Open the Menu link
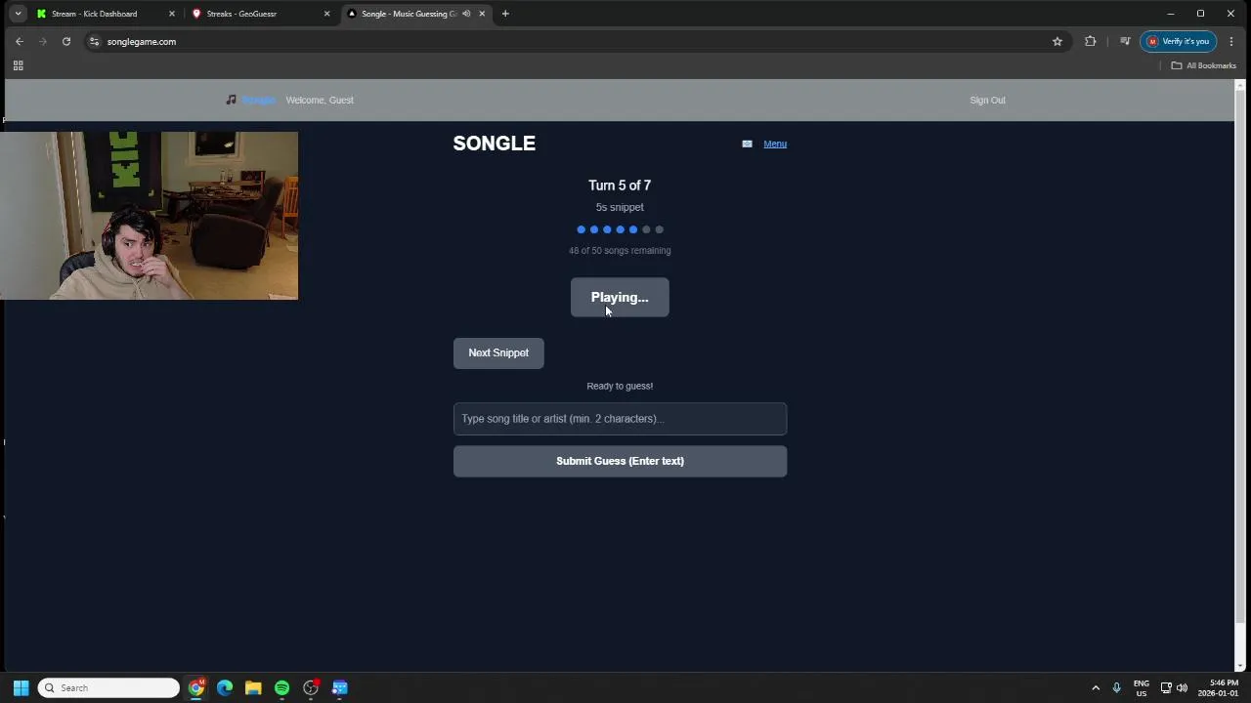Viewport: 1251px width, 703px height. click(775, 144)
